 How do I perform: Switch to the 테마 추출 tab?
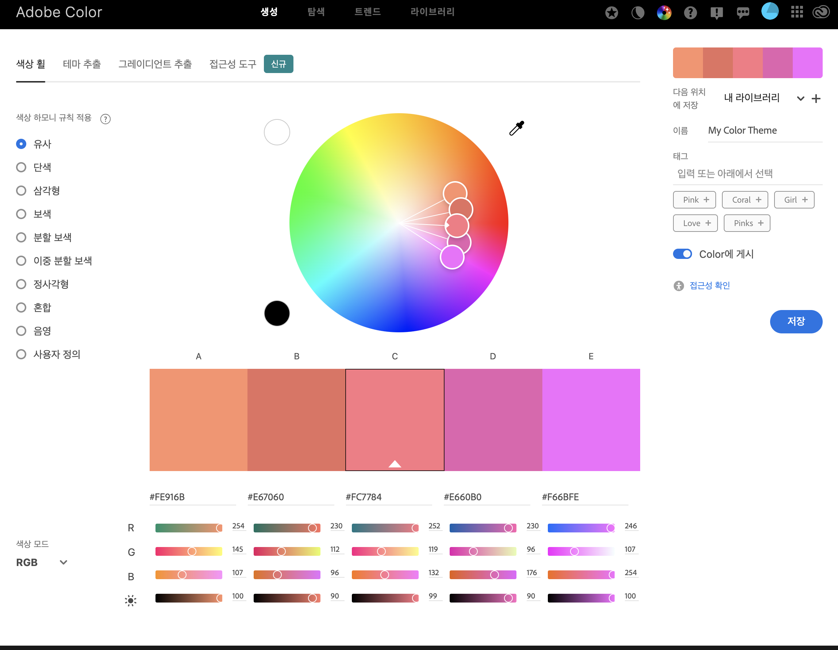[x=82, y=64]
